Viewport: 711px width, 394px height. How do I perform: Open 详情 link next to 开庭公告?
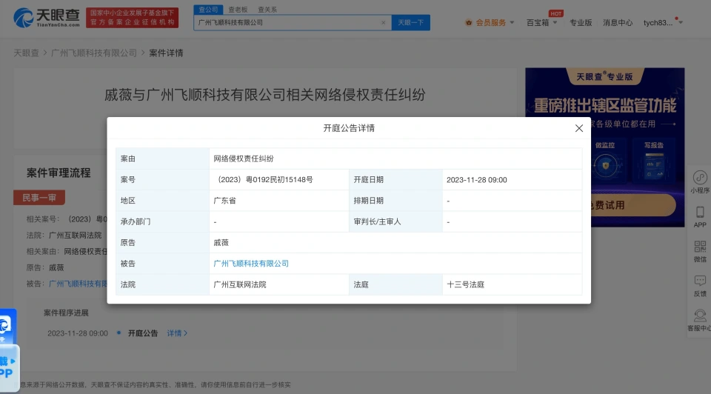click(177, 333)
